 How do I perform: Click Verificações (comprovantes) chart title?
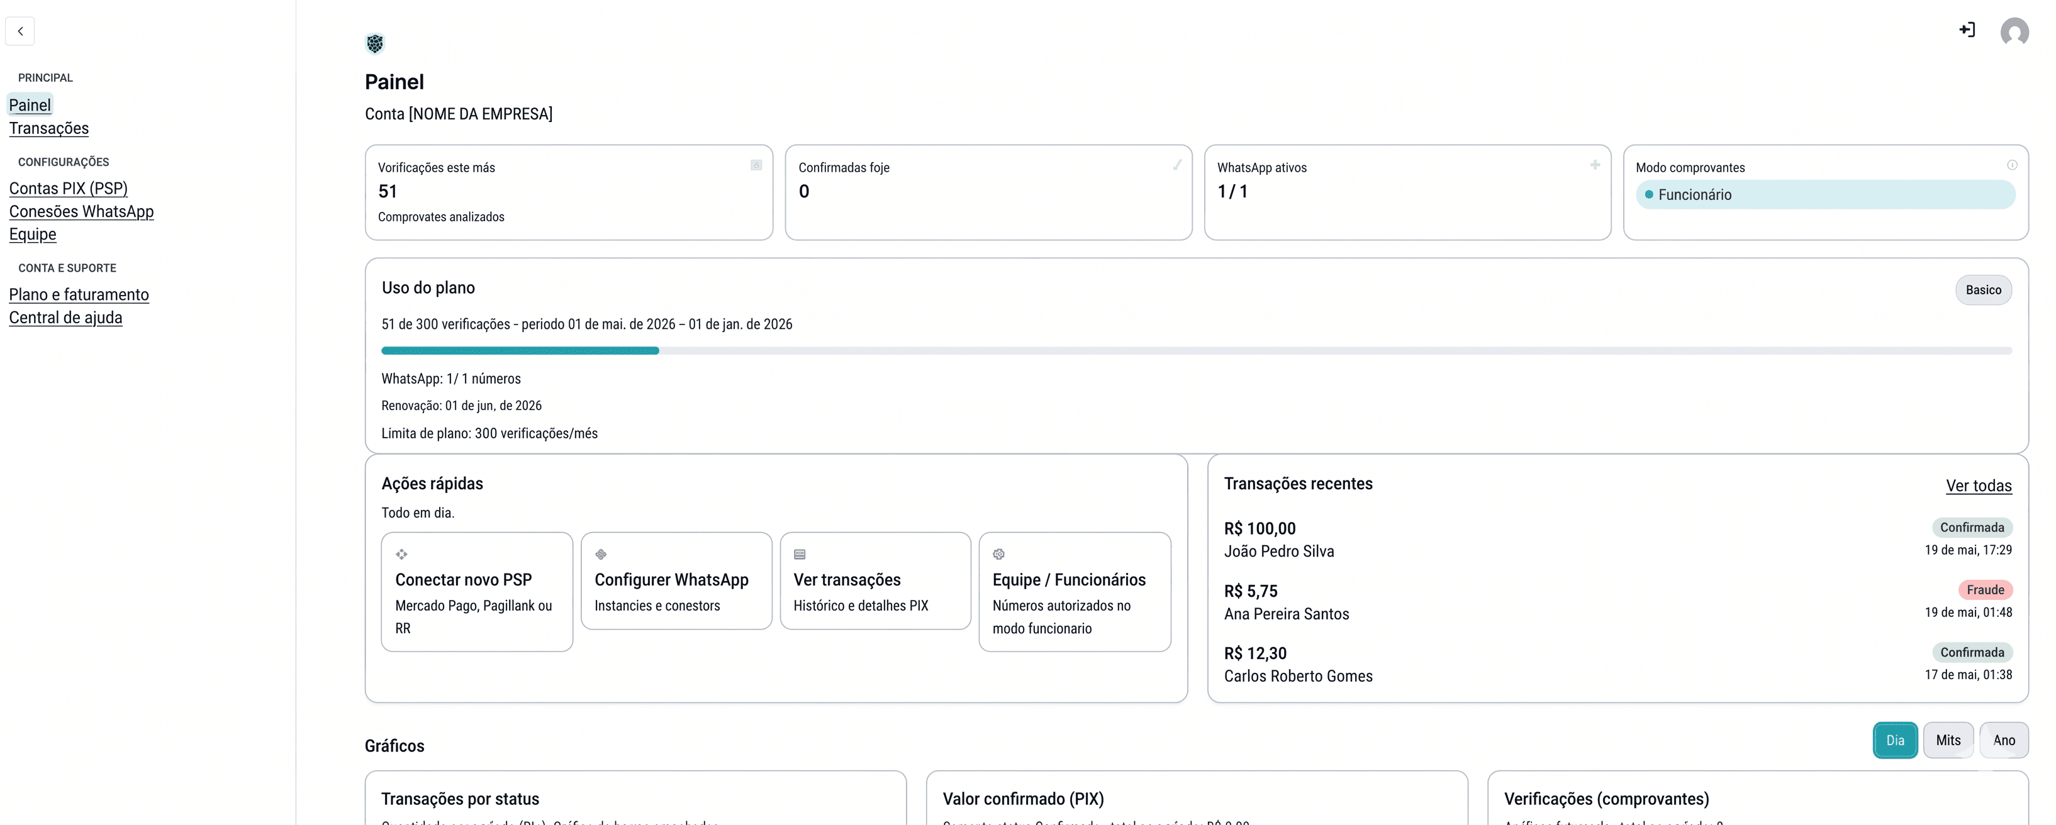pyautogui.click(x=1607, y=799)
